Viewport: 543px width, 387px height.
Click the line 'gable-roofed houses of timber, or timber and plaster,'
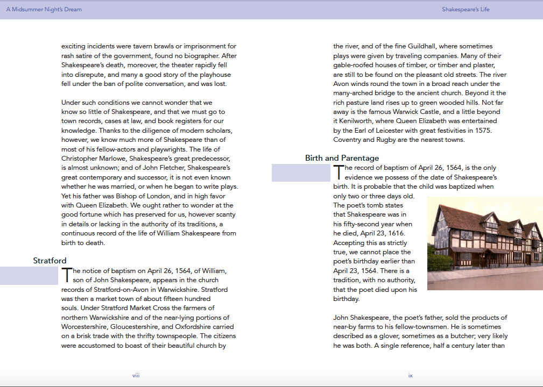tap(414, 65)
